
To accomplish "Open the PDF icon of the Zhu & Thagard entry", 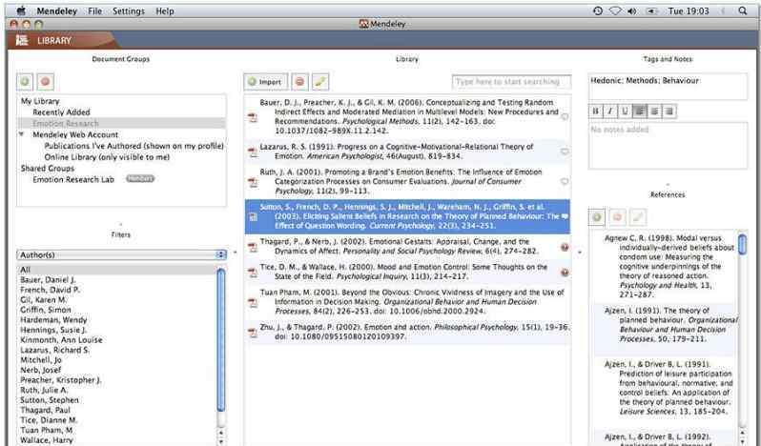I will click(253, 333).
